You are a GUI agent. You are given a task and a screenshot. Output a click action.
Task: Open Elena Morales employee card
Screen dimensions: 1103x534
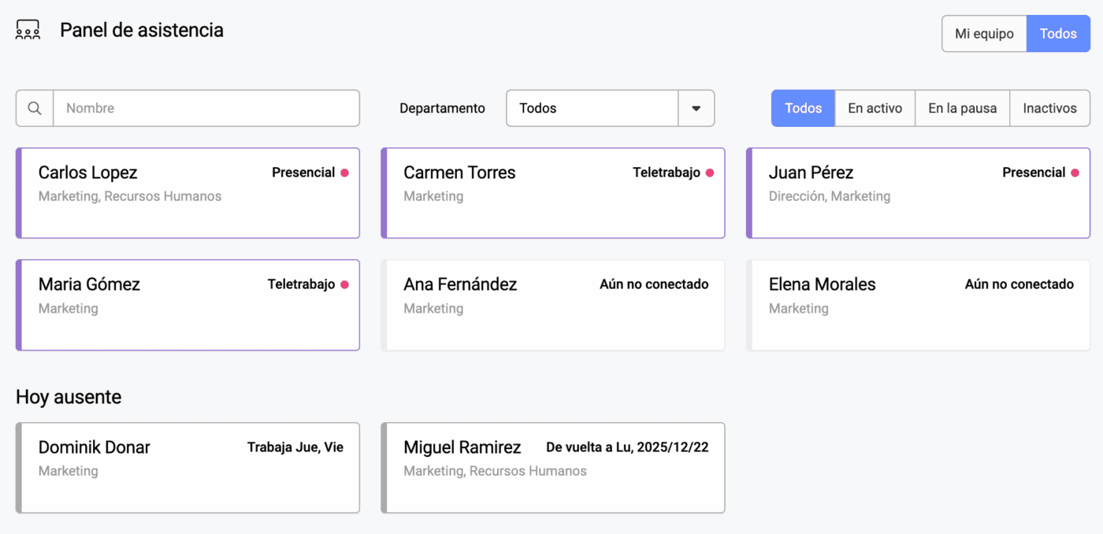point(918,305)
